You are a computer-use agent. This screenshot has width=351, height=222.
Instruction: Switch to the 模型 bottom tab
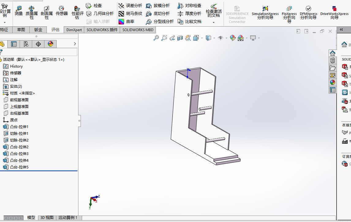tap(31, 217)
